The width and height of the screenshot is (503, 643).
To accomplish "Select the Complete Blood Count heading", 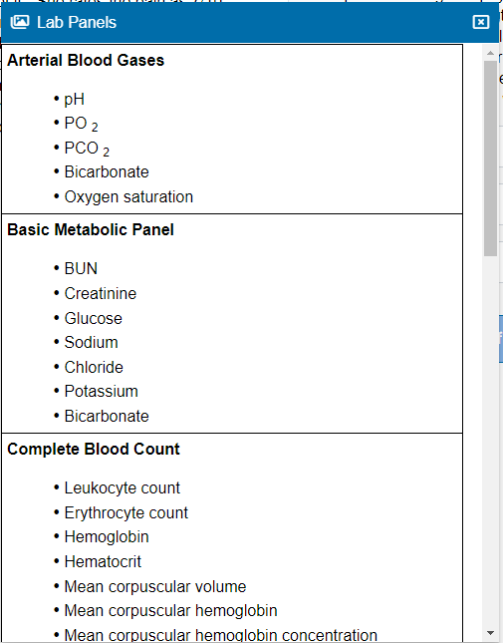I will pos(94,449).
